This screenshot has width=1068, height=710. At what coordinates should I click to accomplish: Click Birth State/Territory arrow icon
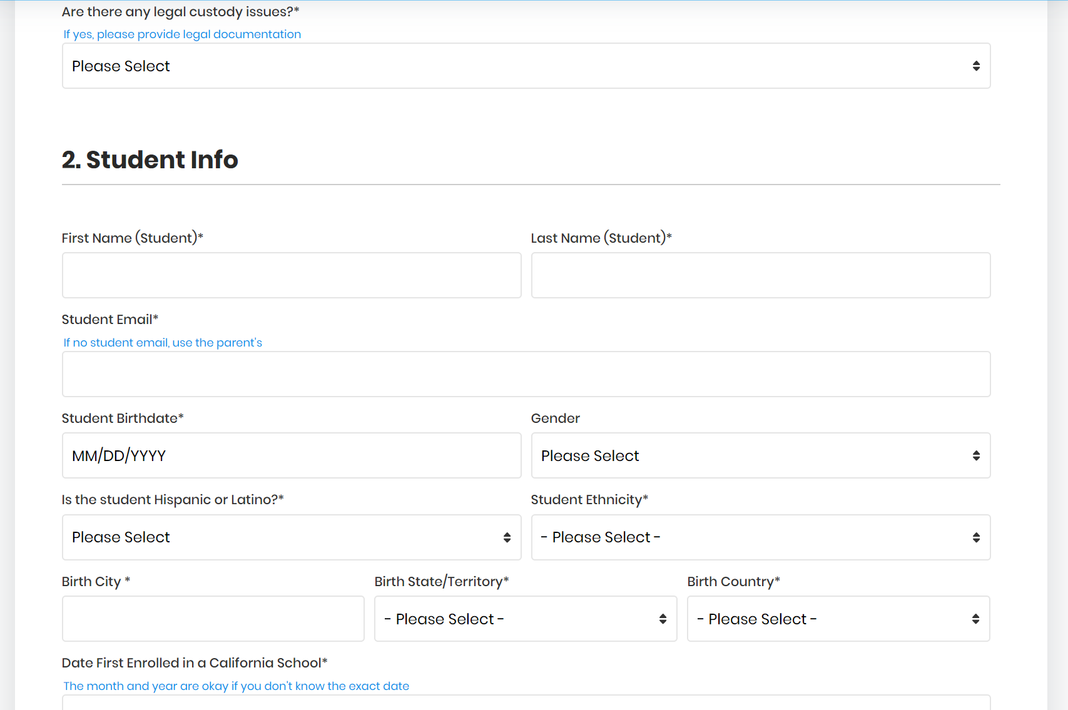(x=663, y=619)
